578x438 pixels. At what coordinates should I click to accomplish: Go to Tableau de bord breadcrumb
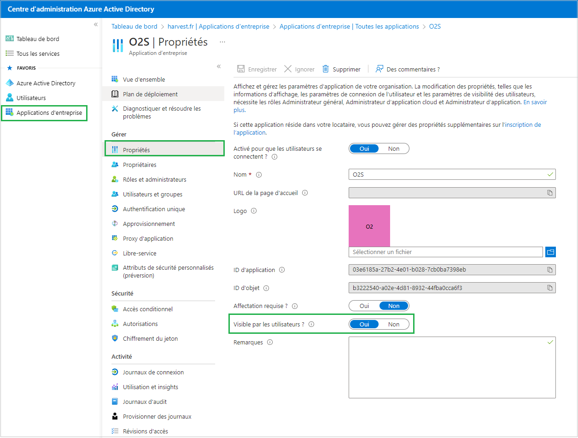point(134,26)
